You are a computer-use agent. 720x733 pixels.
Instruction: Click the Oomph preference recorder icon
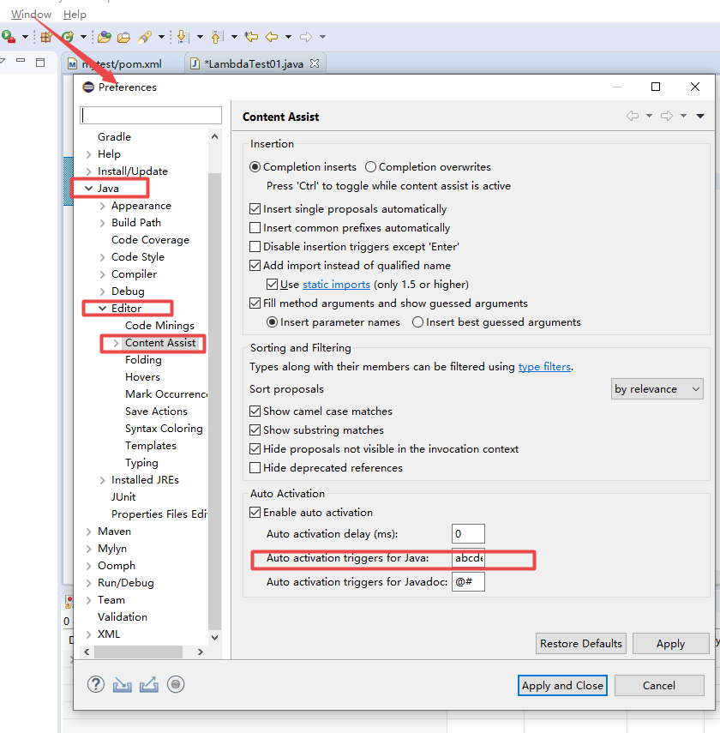[176, 684]
